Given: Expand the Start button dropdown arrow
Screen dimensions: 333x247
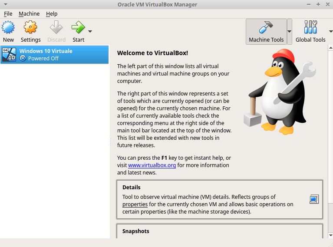Looking at the screenshot, I should click(x=90, y=32).
